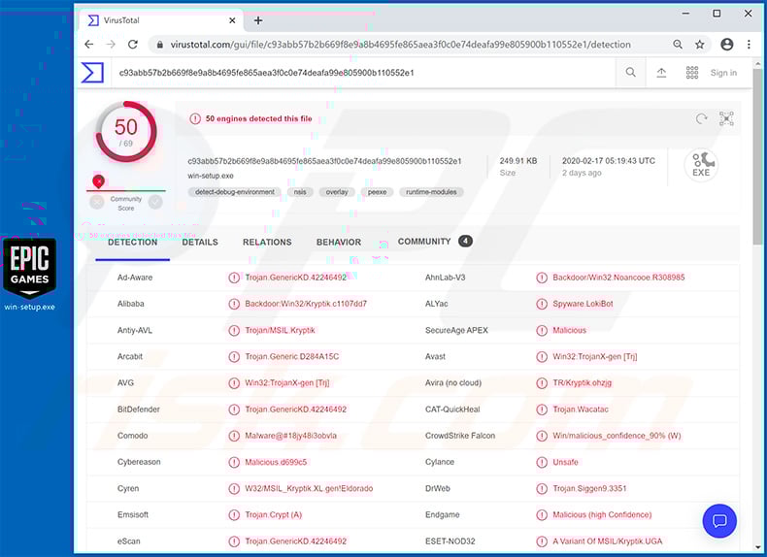Open the chat bubble button
The width and height of the screenshot is (767, 557).
[x=719, y=521]
